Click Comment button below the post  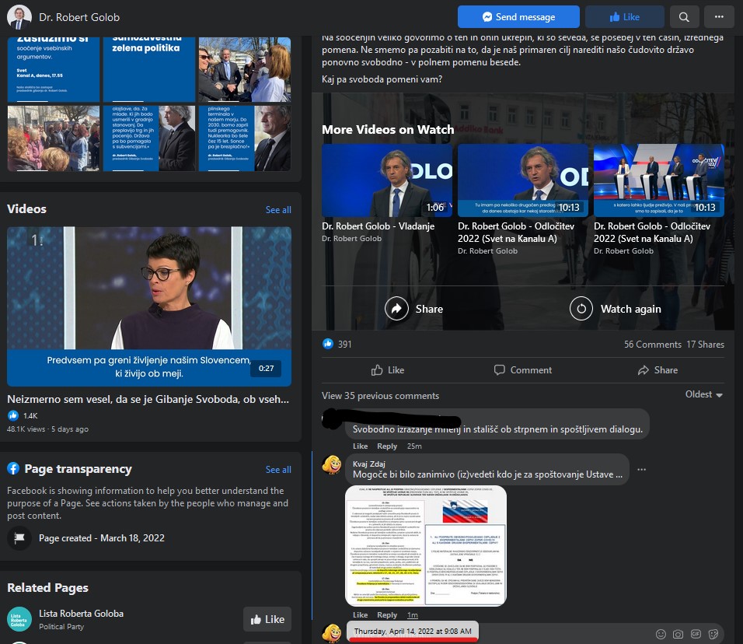(522, 370)
